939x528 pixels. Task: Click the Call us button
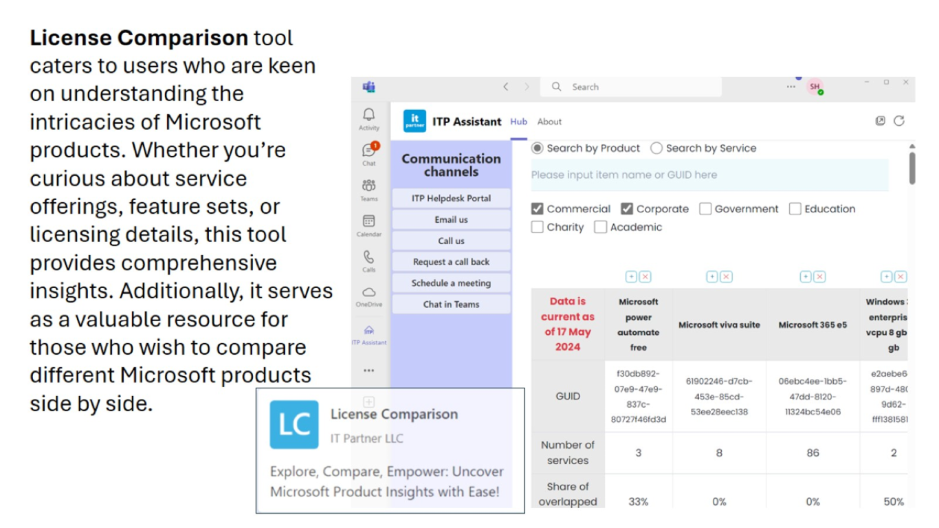(452, 241)
